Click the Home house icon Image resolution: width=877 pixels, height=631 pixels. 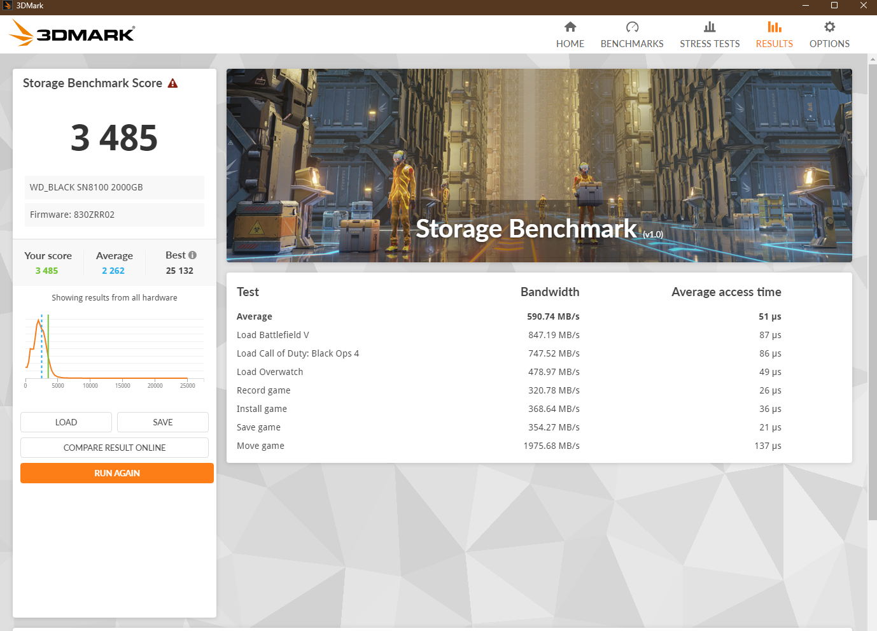570,27
